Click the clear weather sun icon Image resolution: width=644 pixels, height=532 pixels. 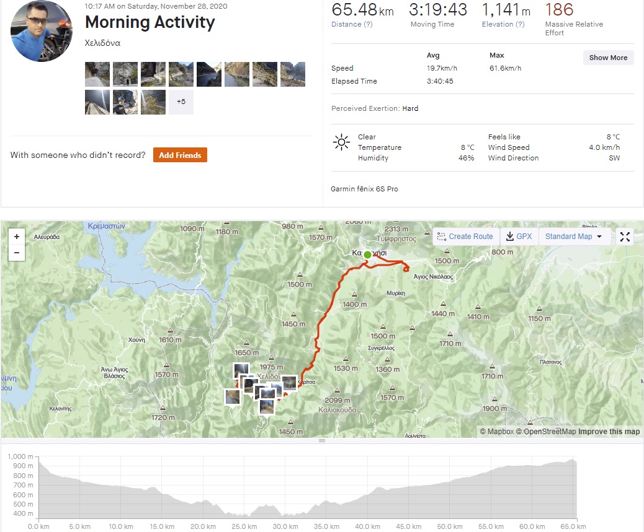tap(341, 142)
